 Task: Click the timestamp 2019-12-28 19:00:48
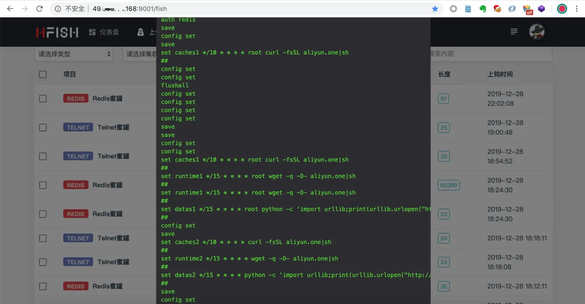(x=505, y=128)
